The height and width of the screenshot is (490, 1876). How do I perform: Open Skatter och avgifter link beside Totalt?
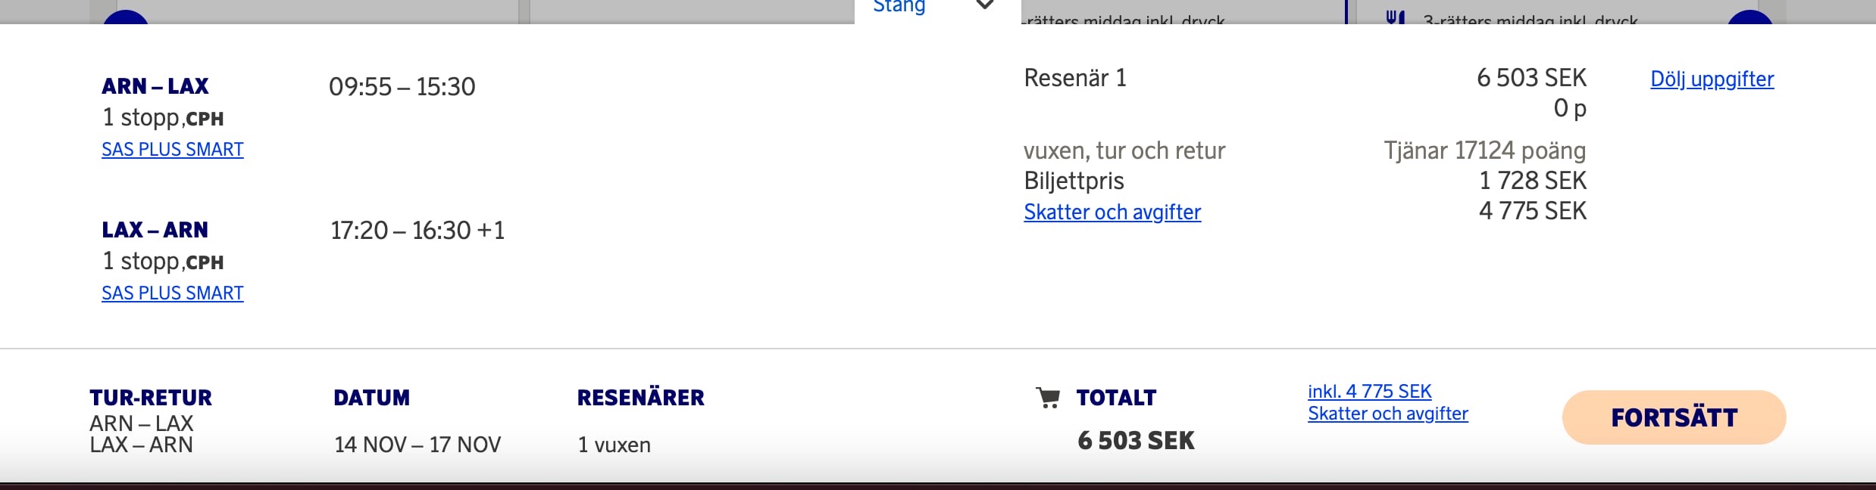(1387, 414)
